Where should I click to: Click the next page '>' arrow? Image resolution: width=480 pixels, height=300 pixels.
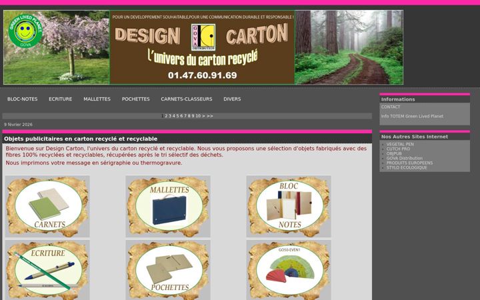pos(203,116)
